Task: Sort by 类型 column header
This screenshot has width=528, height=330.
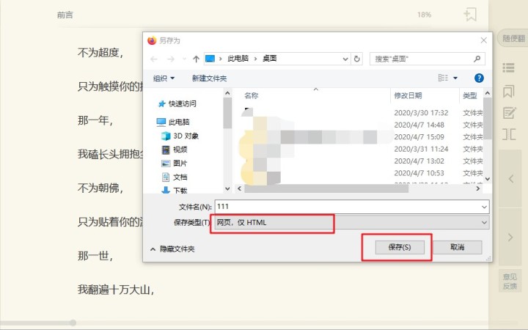Action: (470, 95)
